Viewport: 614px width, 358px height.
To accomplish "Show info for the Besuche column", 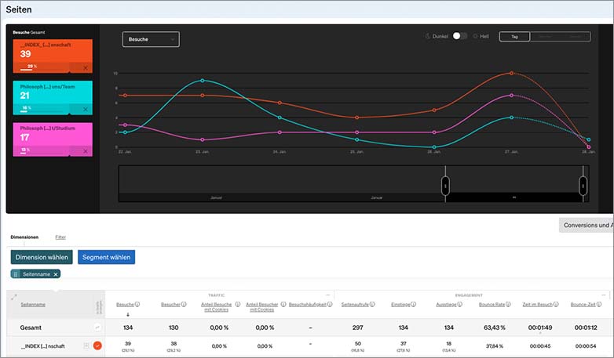I will click(137, 305).
